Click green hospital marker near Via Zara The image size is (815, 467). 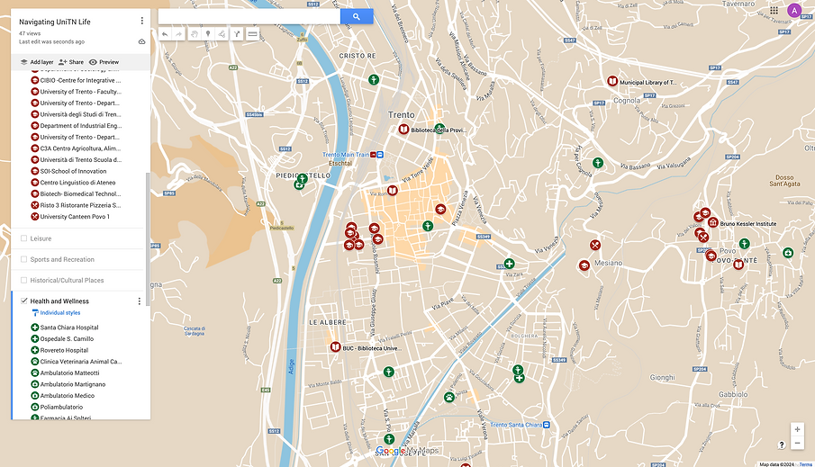(510, 264)
